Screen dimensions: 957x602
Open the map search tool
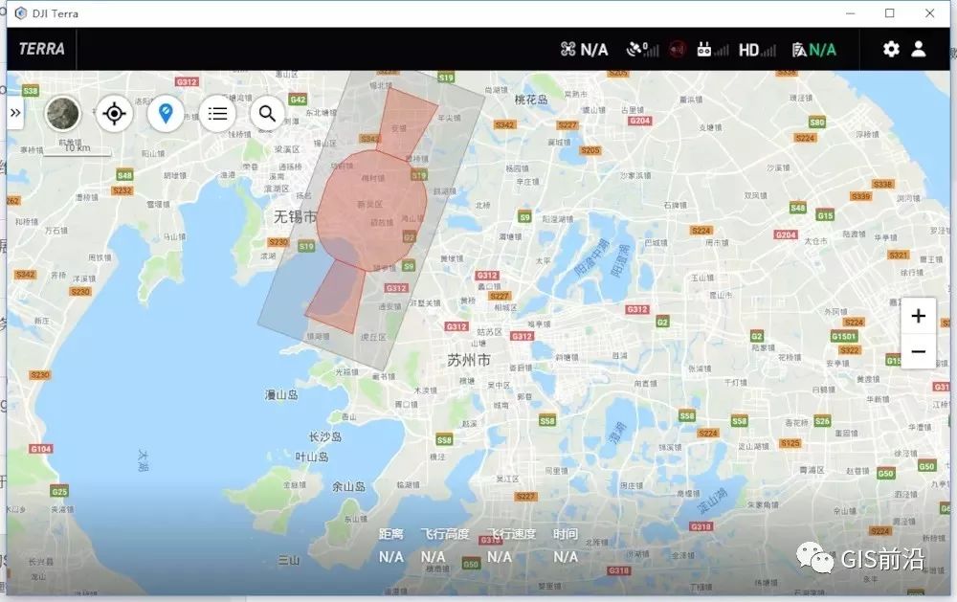click(267, 113)
